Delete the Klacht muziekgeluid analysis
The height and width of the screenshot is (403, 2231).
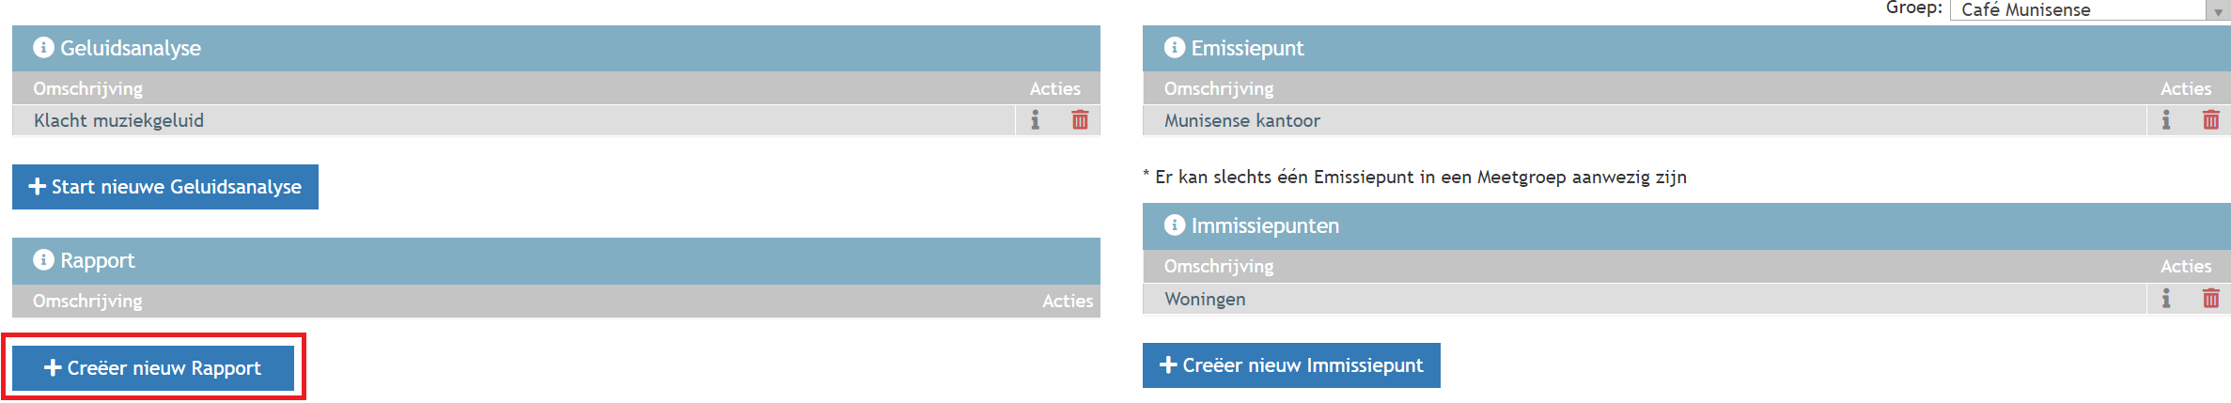point(1080,120)
